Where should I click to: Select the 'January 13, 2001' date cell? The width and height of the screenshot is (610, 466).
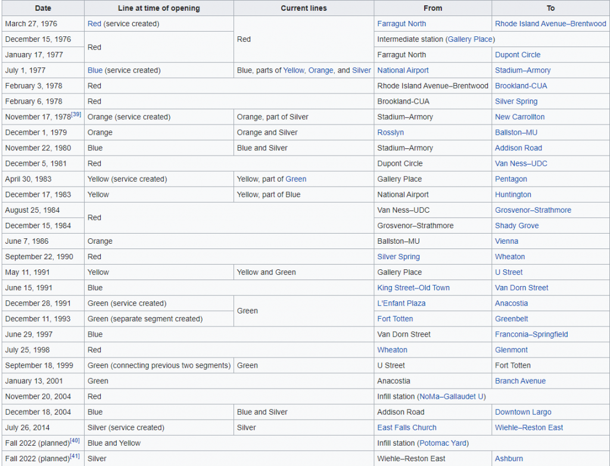click(x=43, y=382)
